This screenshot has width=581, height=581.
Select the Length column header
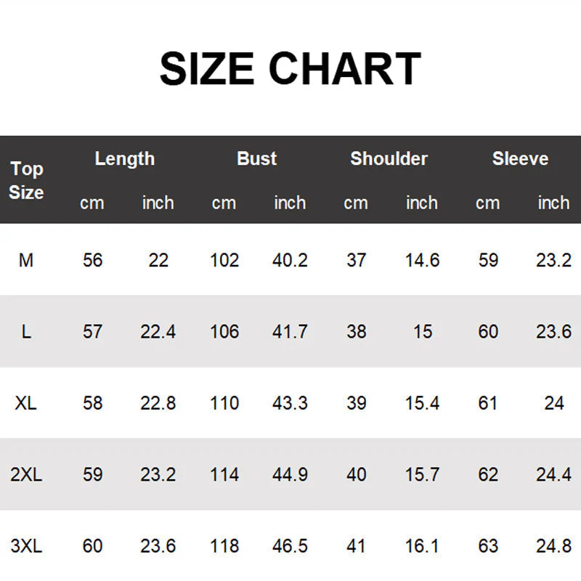124,158
